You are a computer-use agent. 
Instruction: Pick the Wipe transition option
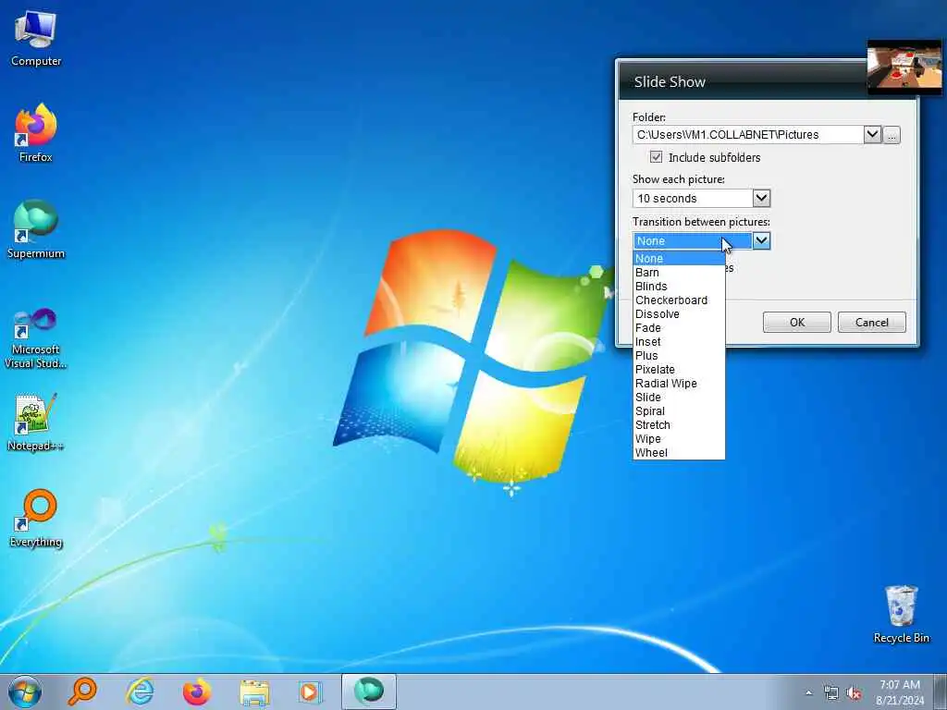(x=679, y=439)
